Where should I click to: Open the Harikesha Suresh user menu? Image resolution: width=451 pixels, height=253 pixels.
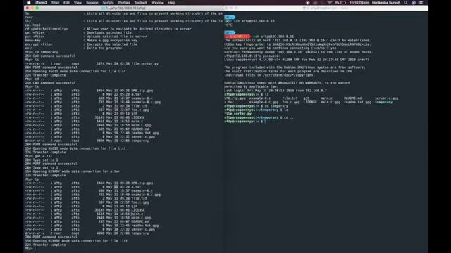(x=386, y=3)
